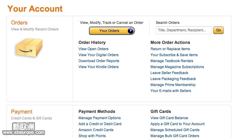Open View Your Digital Orders

coord(99,55)
